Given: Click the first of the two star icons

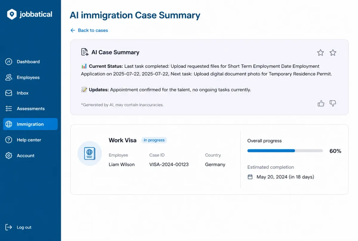Looking at the screenshot, I should [x=320, y=53].
